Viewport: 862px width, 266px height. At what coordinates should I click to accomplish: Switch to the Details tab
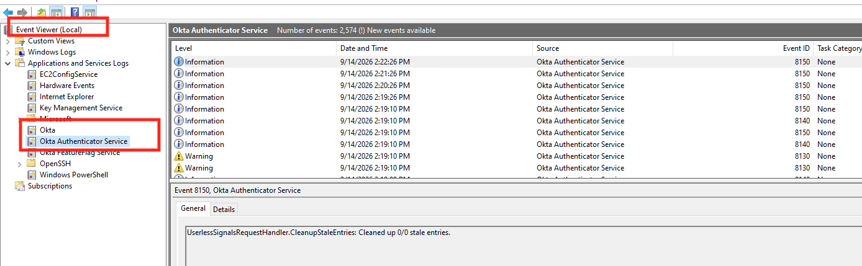click(x=224, y=209)
